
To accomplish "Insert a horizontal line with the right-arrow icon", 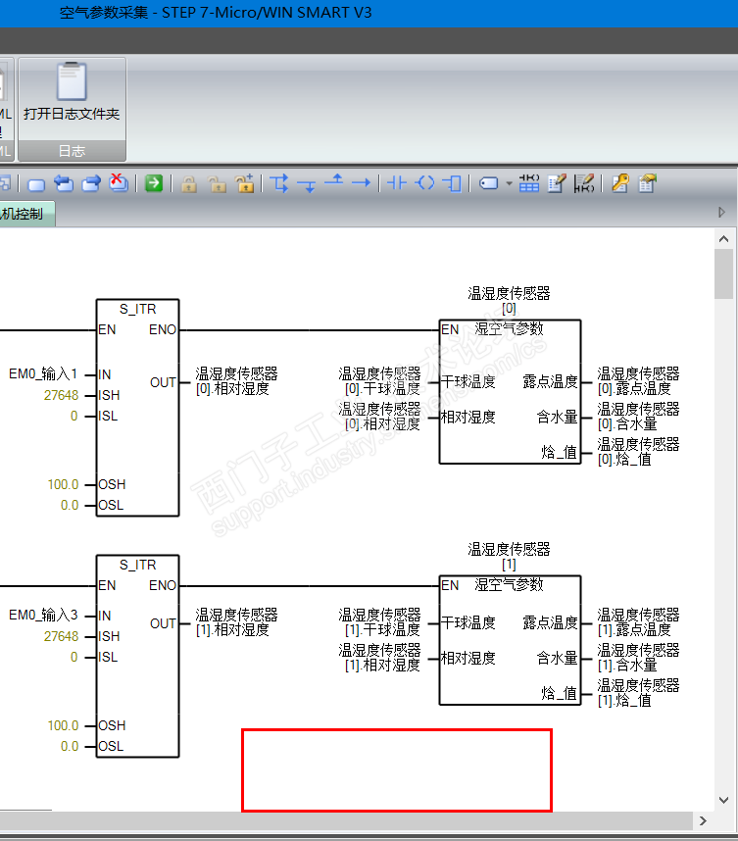I will (361, 183).
